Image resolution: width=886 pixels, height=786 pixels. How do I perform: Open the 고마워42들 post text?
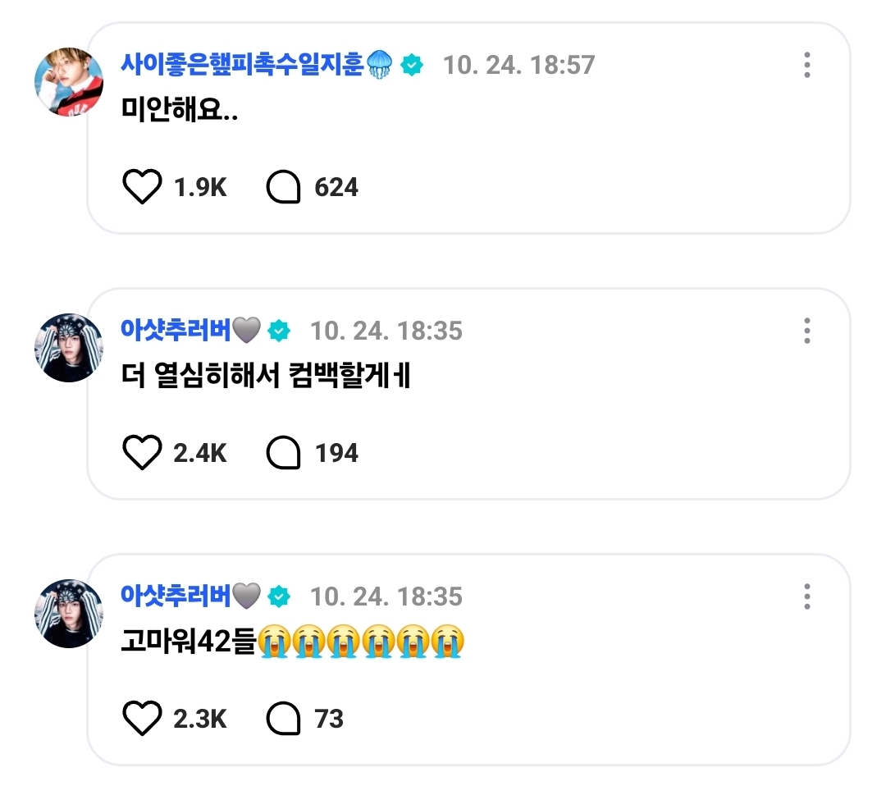click(292, 642)
